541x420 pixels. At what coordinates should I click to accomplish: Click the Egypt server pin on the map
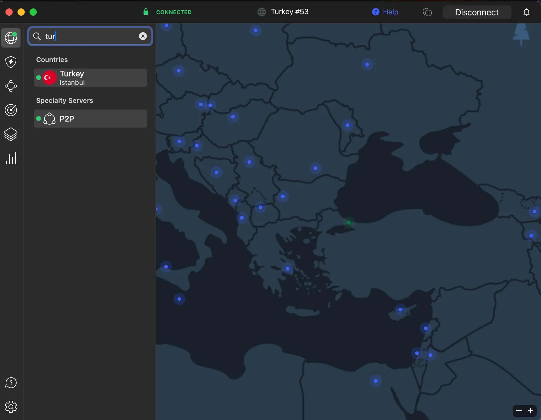pyautogui.click(x=376, y=381)
